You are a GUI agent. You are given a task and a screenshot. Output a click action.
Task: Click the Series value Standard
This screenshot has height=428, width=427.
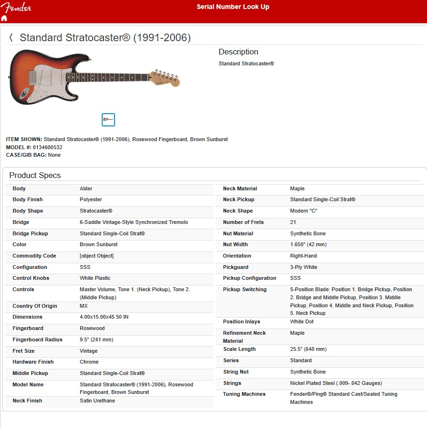[301, 361]
